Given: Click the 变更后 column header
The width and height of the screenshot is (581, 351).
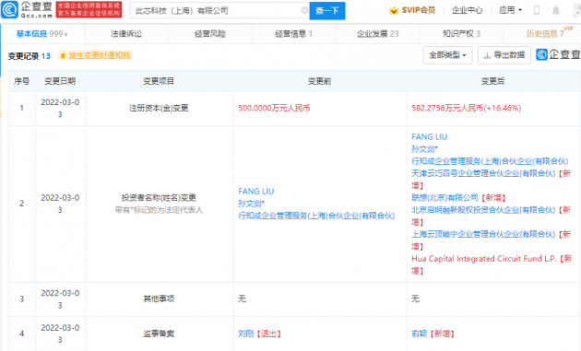Looking at the screenshot, I should coord(492,81).
